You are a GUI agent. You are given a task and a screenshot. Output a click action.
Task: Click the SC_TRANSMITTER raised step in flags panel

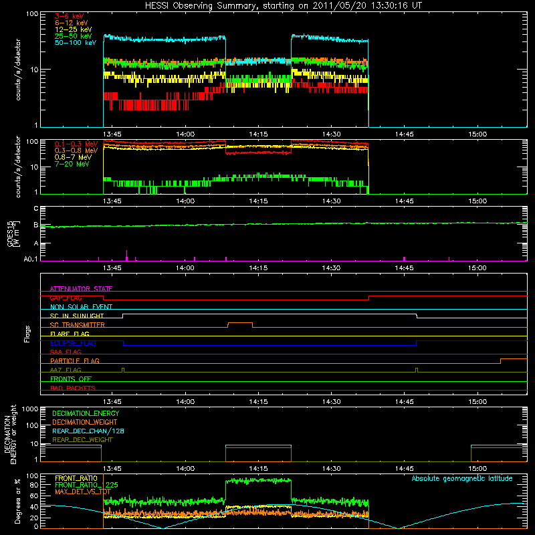240,323
